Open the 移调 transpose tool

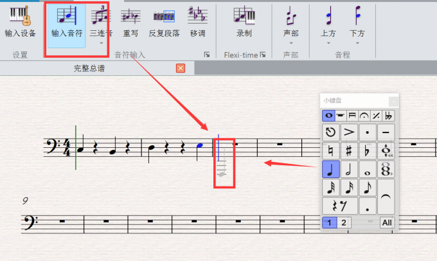197,22
